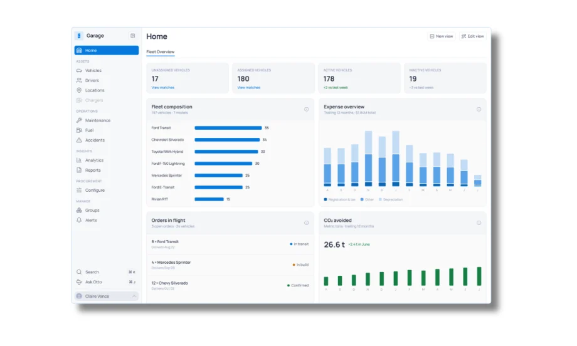Click the Confirmed status badge
This screenshot has height=346, width=577.
click(298, 285)
